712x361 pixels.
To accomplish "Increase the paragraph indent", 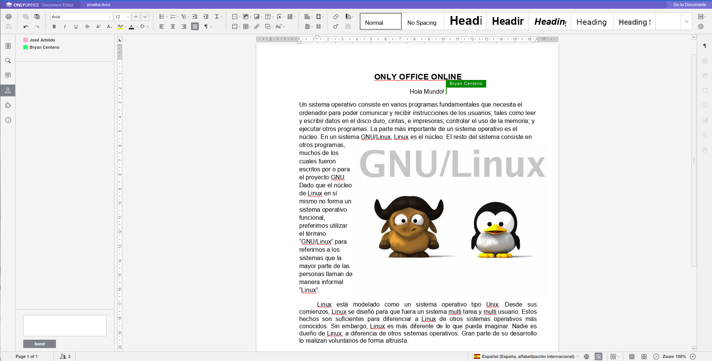I will 206,17.
